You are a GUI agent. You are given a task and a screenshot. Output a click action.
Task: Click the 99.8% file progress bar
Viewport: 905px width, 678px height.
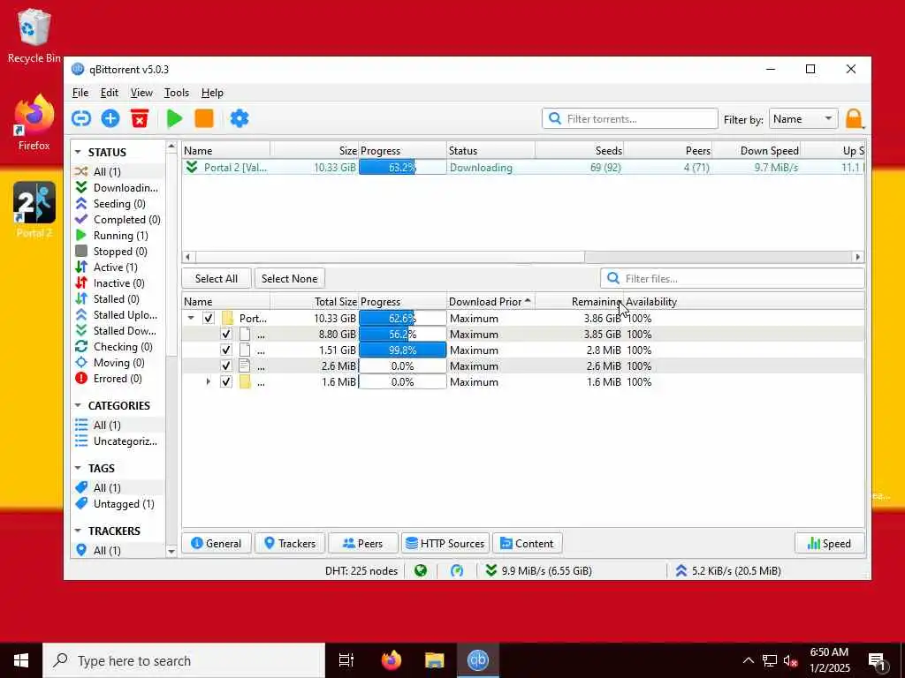pos(402,350)
